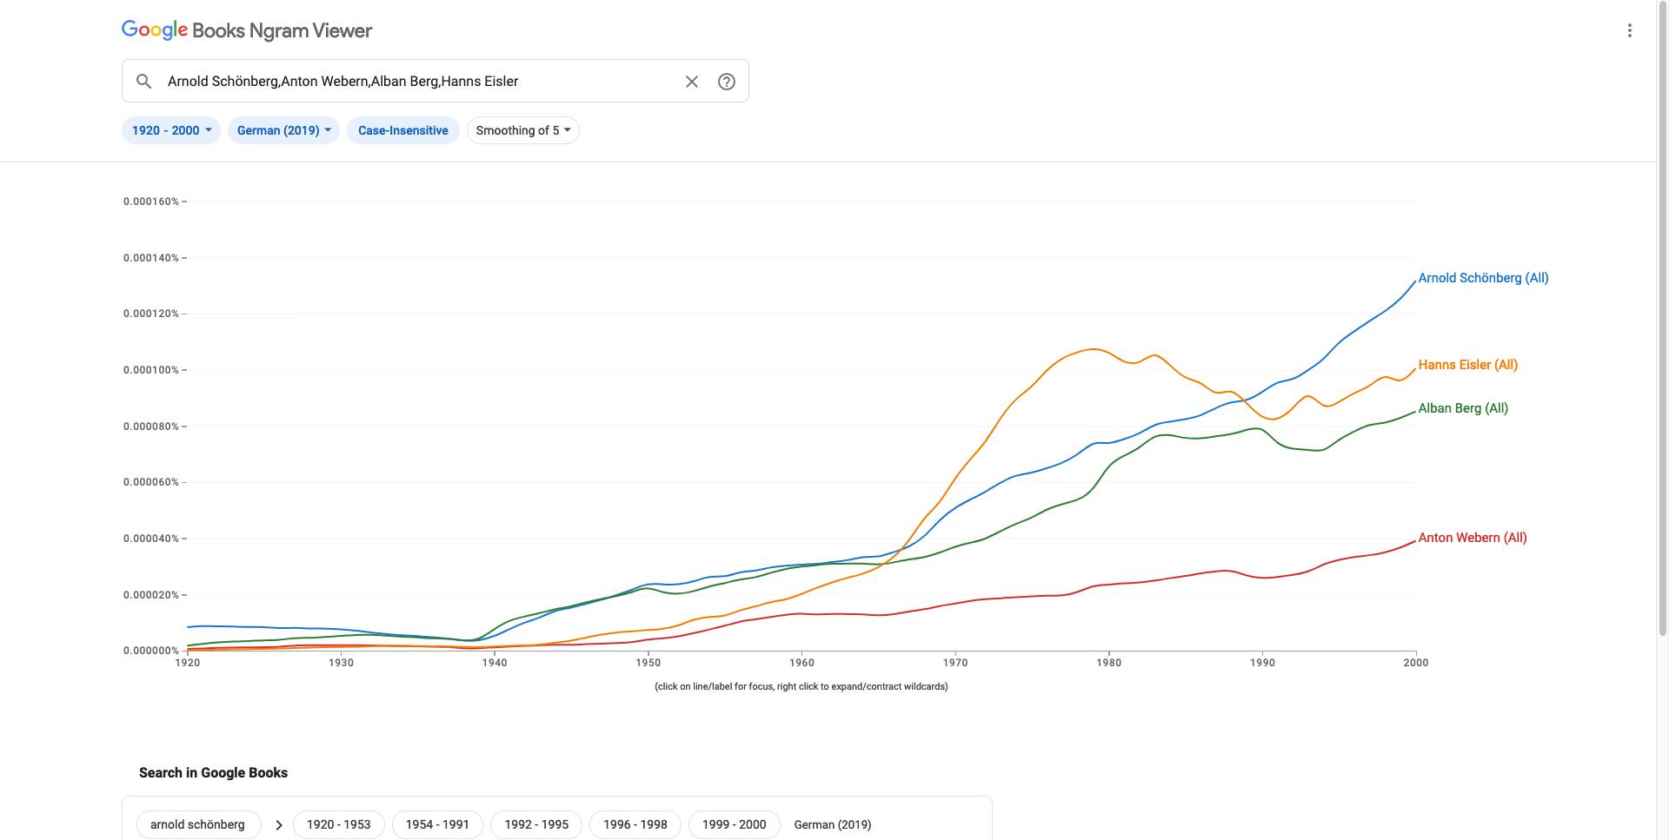1669x840 pixels.
Task: Click the 1950 x-axis label
Action: pyautogui.click(x=648, y=662)
